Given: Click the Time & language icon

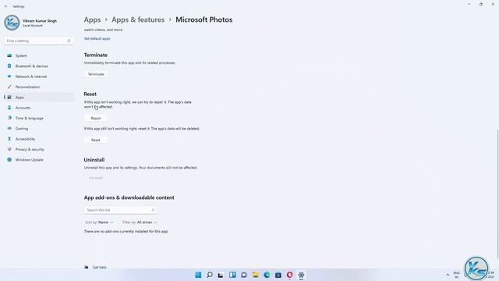Looking at the screenshot, I should [x=9, y=118].
